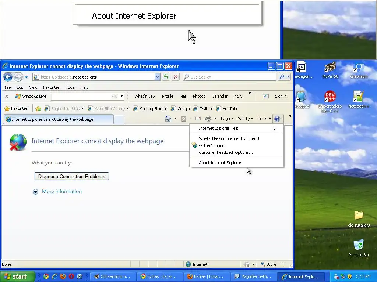Open Profile on Windows Live toolbar
This screenshot has height=282, width=377.
[168, 96]
